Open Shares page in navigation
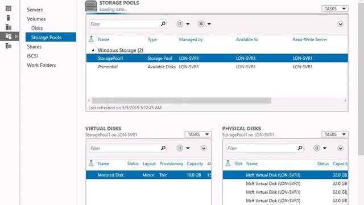 click(34, 47)
